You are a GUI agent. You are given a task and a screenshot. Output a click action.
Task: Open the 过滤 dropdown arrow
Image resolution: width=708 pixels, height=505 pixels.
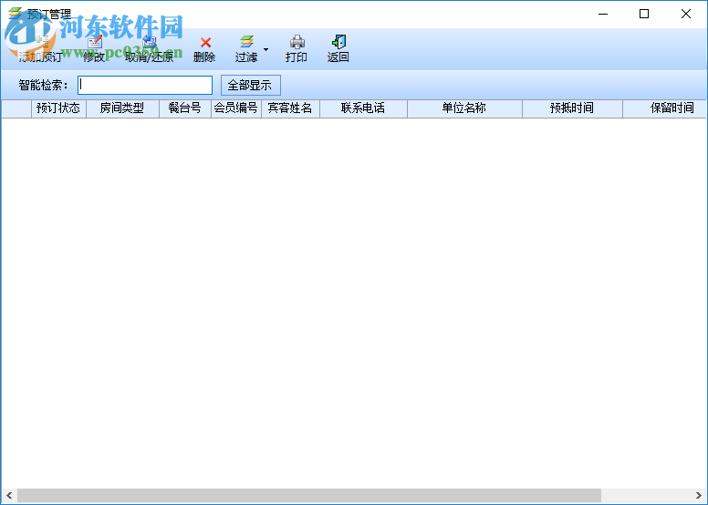pos(265,49)
